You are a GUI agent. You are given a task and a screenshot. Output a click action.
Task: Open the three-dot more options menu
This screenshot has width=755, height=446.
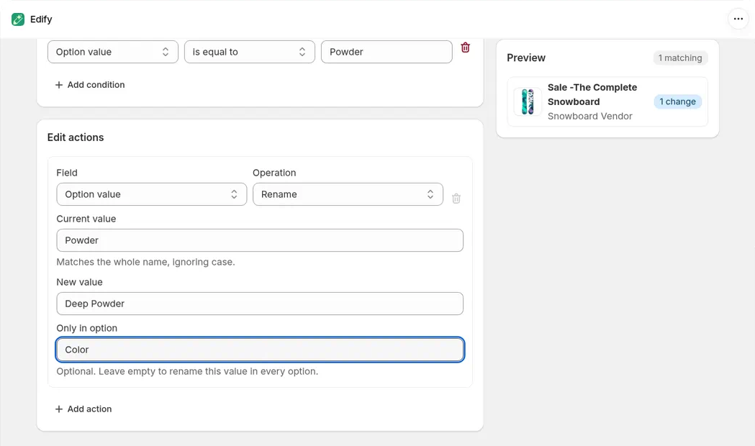pyautogui.click(x=738, y=19)
